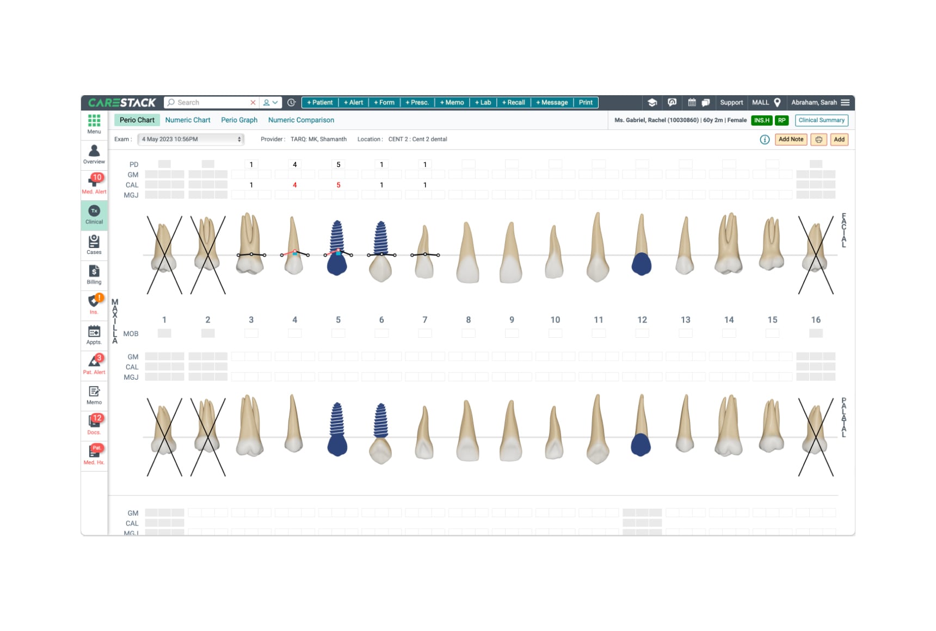
Task: Click in the Search input field
Action: tap(212, 102)
